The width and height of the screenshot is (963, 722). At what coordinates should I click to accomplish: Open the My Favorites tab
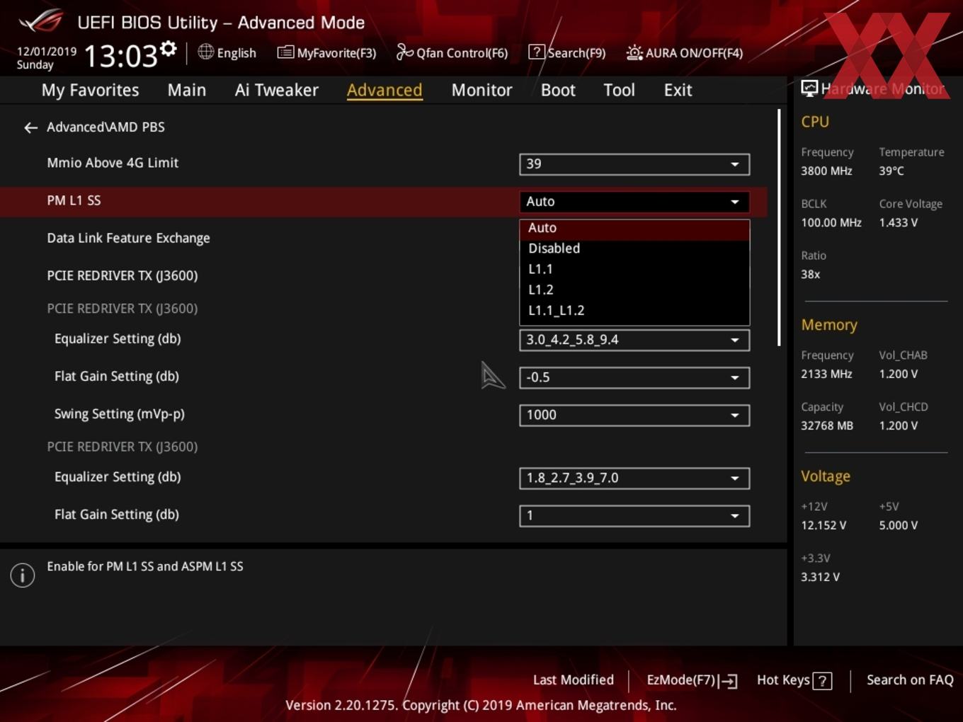click(x=90, y=90)
